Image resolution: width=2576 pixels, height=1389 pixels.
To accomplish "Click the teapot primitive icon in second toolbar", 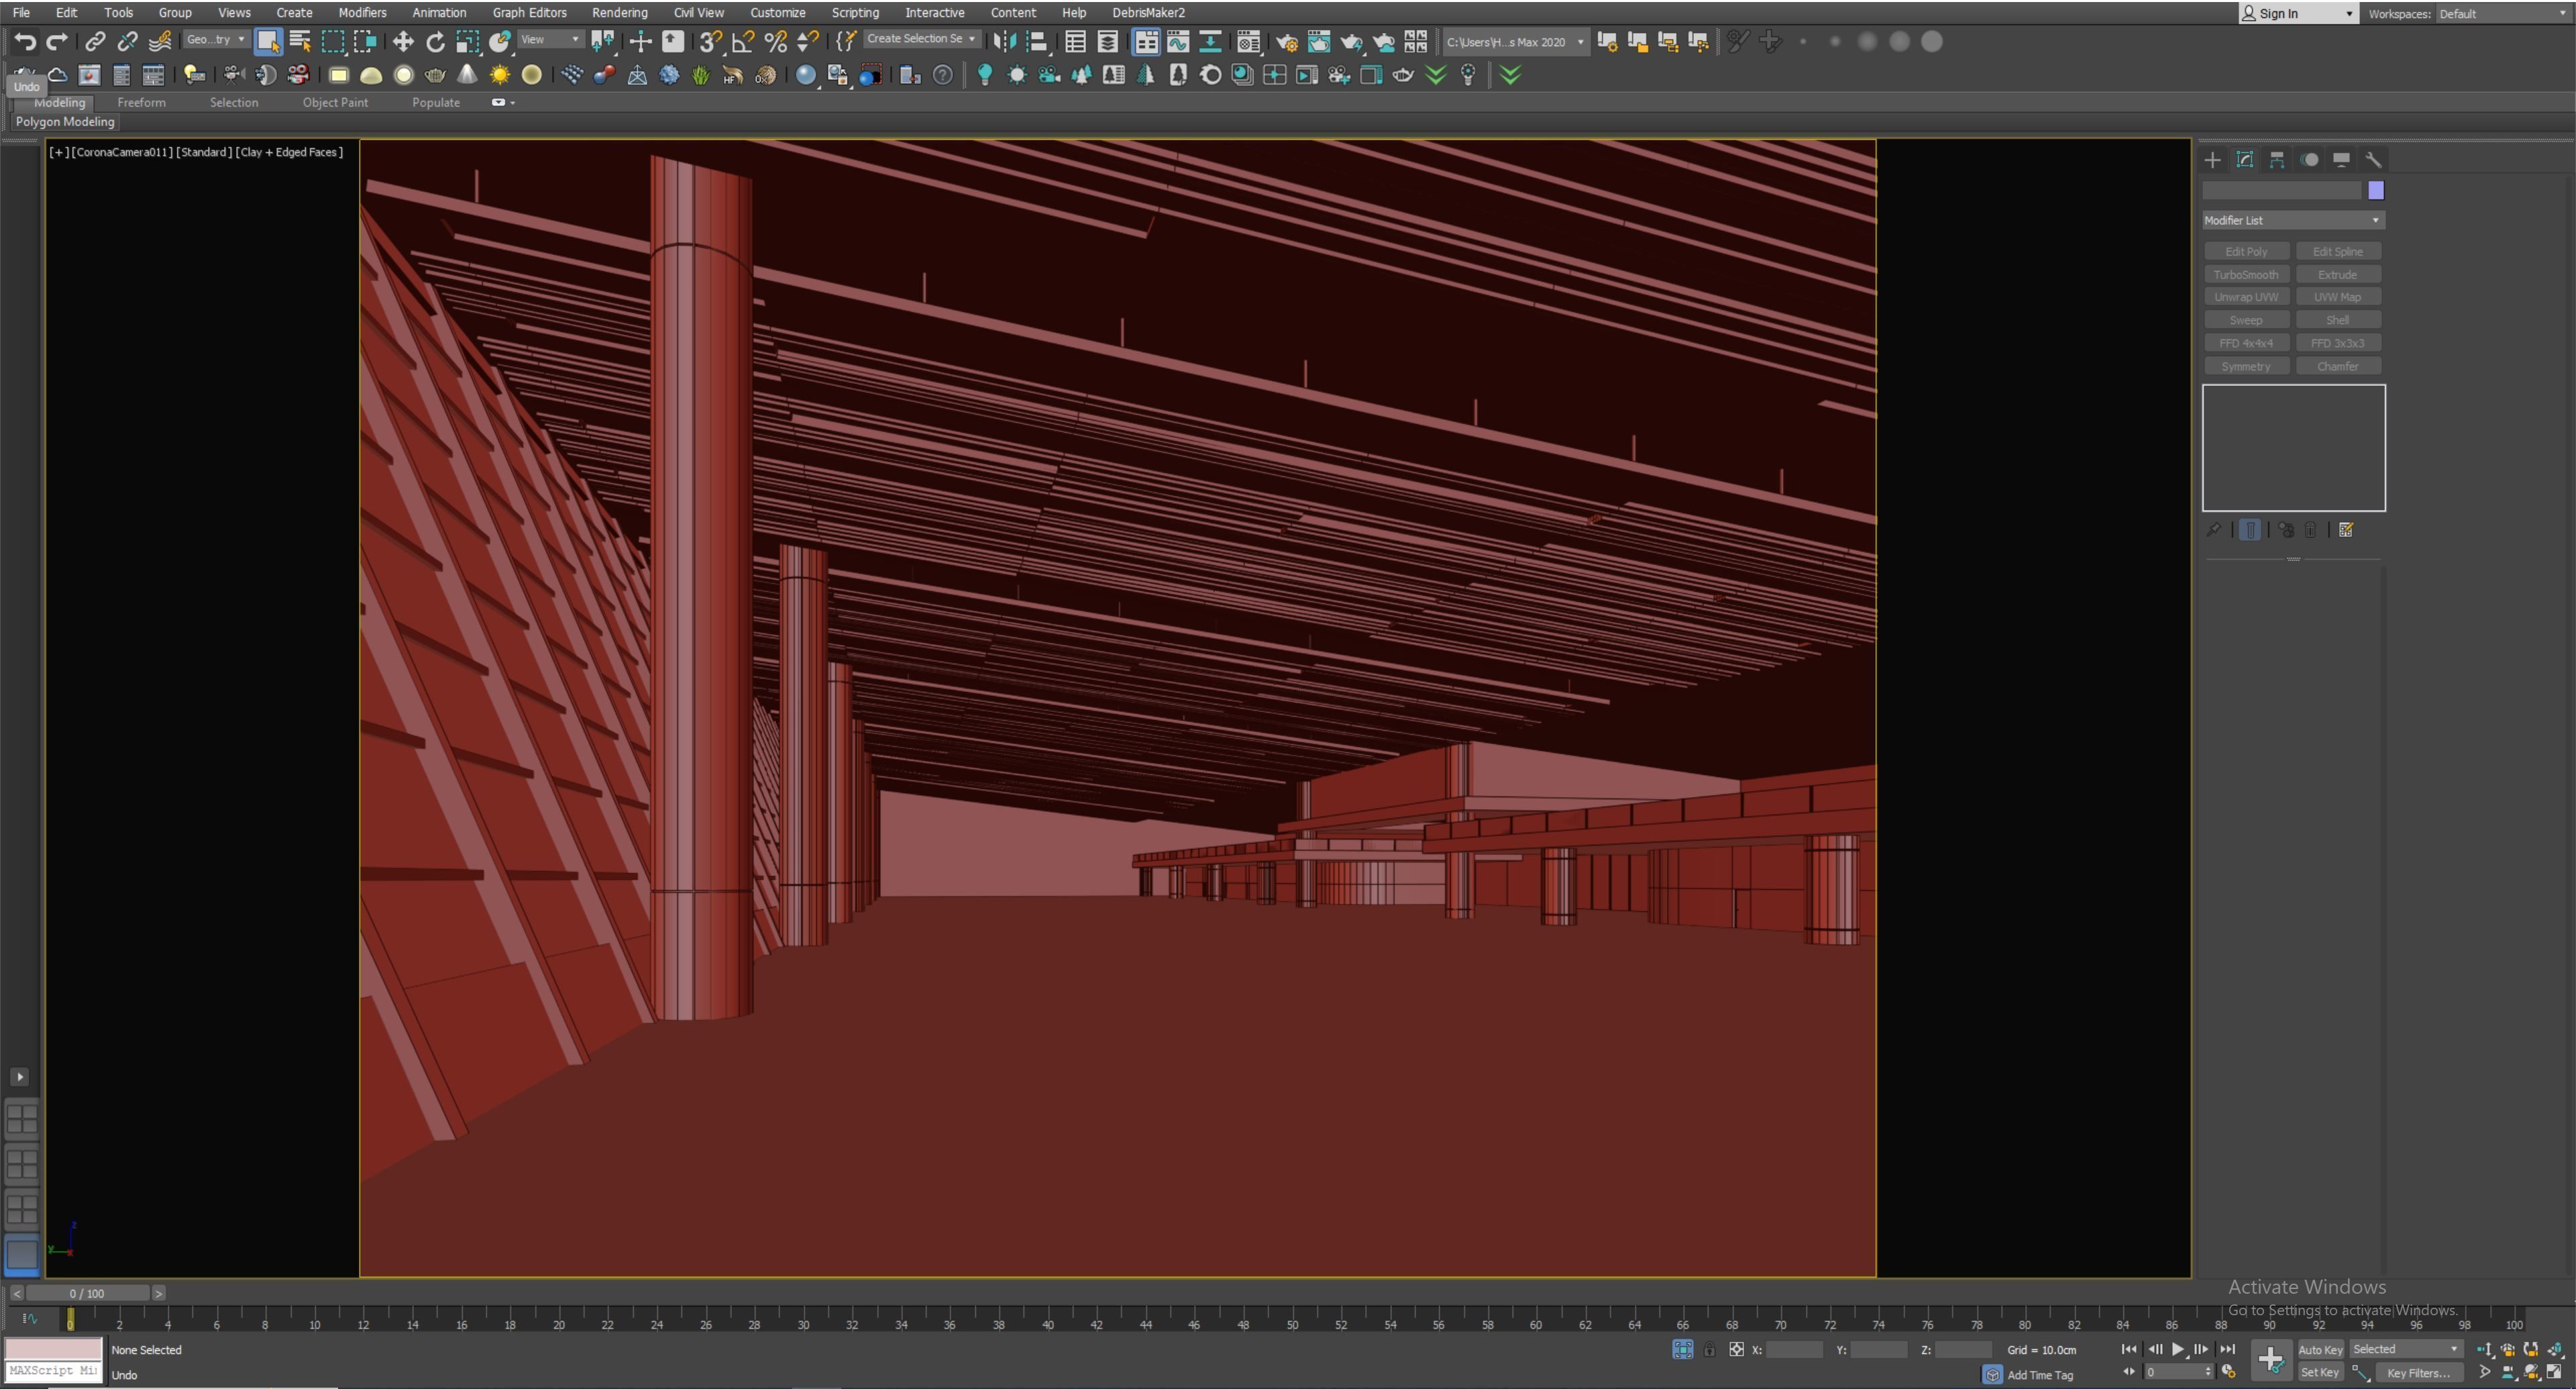I will (x=435, y=75).
